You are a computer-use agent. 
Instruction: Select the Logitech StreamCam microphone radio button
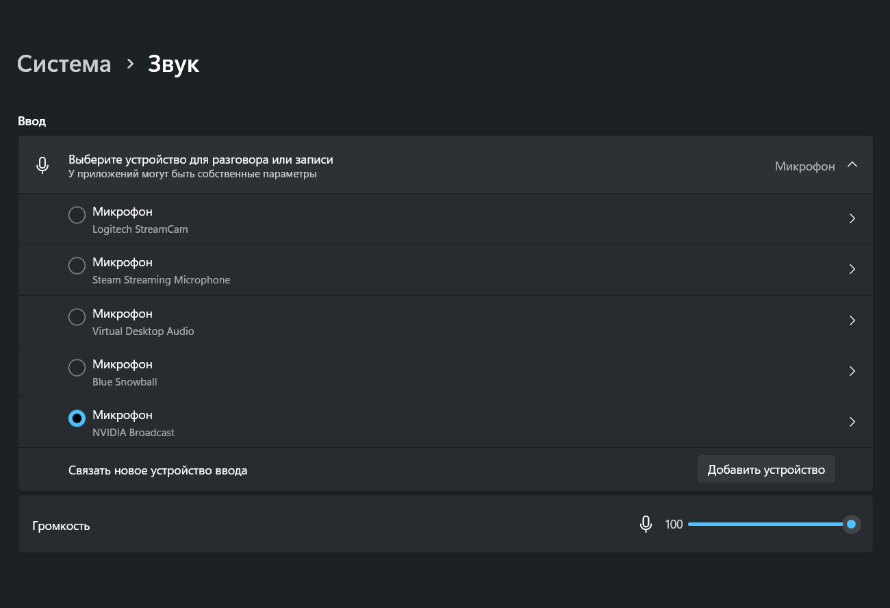pos(77,215)
